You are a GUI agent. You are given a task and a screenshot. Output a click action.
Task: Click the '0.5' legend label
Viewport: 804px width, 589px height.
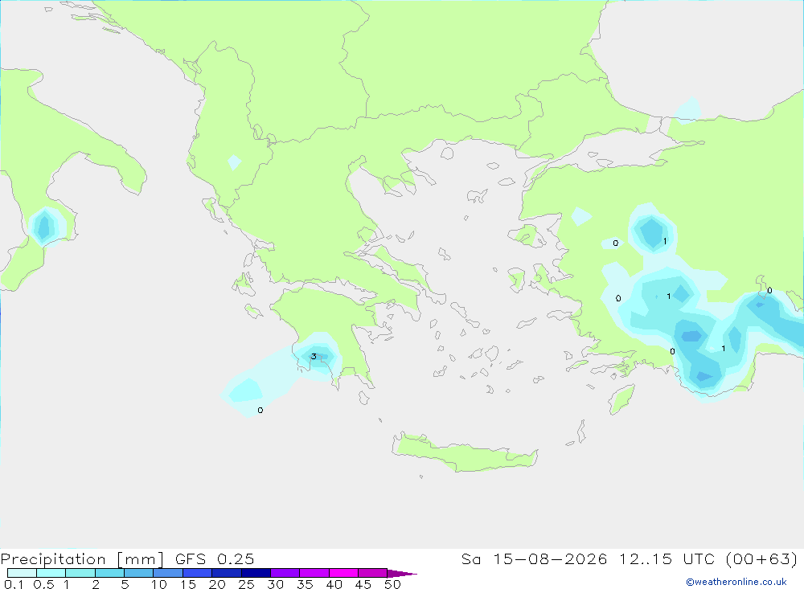click(x=43, y=584)
